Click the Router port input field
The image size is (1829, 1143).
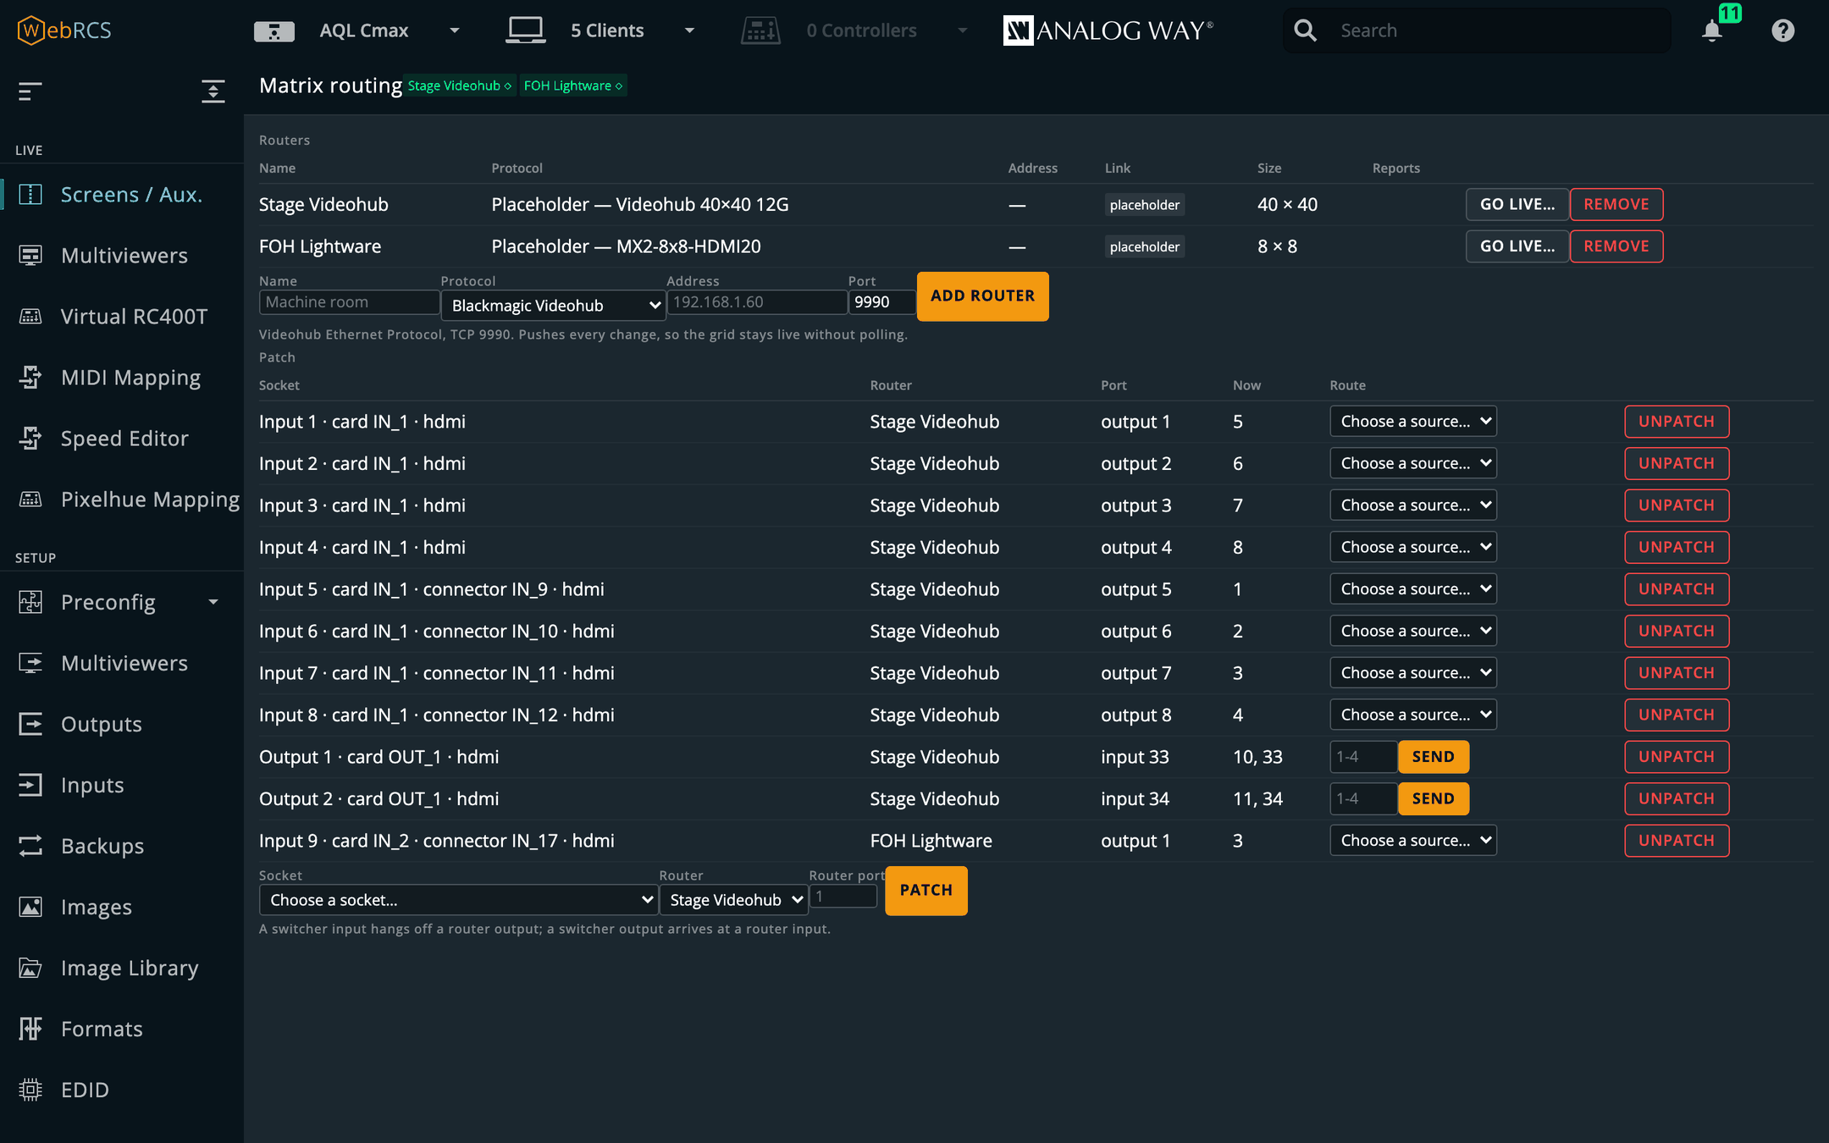click(843, 896)
